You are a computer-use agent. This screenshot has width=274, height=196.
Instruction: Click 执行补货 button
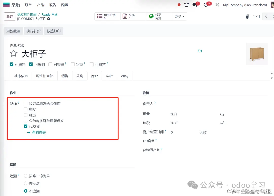pos(33,31)
